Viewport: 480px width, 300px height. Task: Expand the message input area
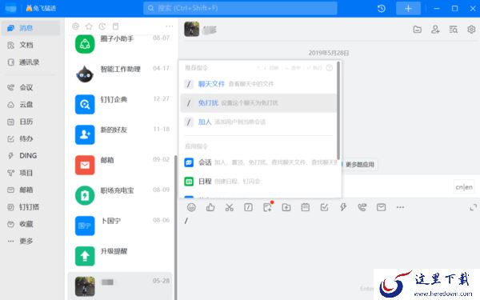pos(473,207)
